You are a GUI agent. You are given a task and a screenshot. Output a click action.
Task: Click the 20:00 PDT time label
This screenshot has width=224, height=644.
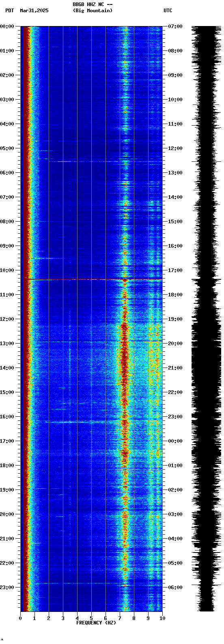click(x=7, y=514)
